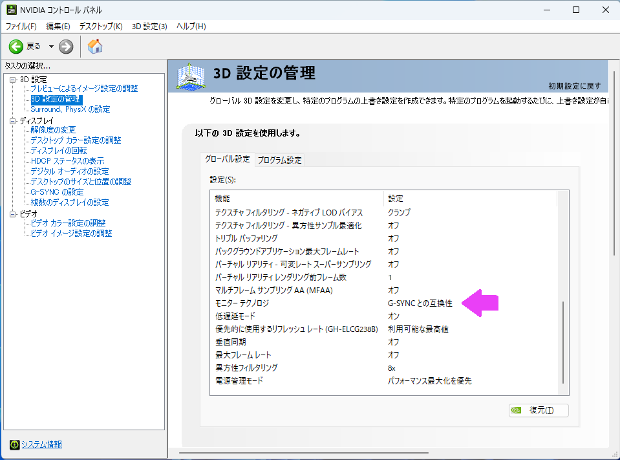The height and width of the screenshot is (460, 620).
Task: Click the パフォーマンス最大化を優先 value
Action: click(430, 381)
